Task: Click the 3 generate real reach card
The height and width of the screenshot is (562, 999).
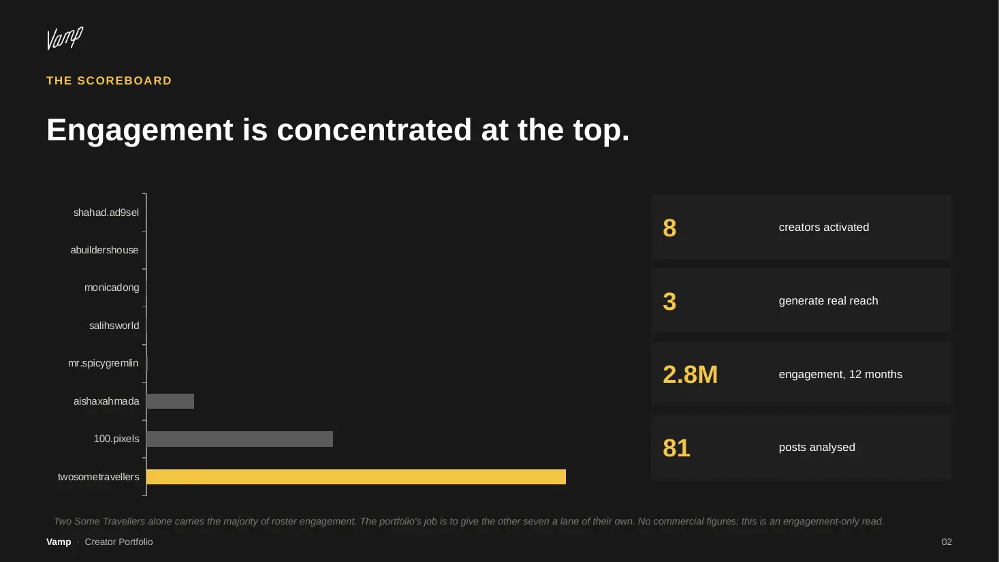Action: [x=801, y=300]
